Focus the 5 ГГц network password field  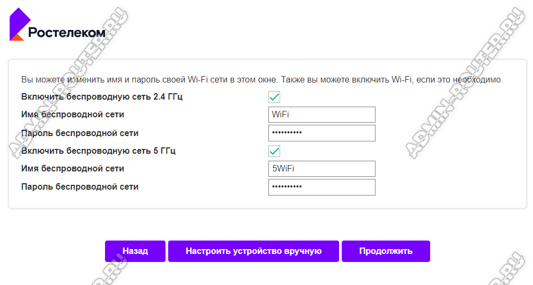point(321,187)
